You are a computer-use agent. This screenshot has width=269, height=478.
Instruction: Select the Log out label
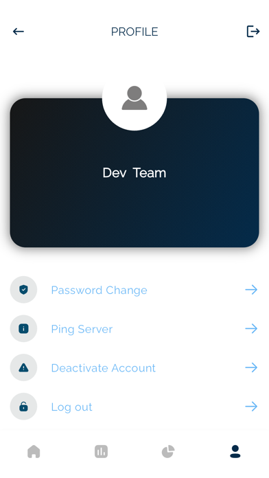tap(71, 407)
